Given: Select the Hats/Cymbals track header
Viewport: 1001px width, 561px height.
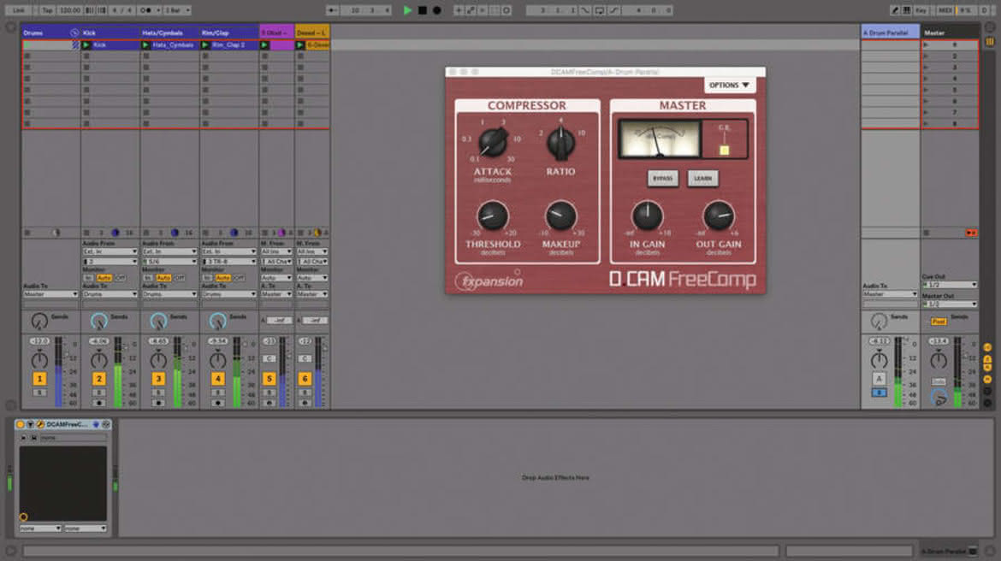Looking at the screenshot, I should click(x=169, y=32).
